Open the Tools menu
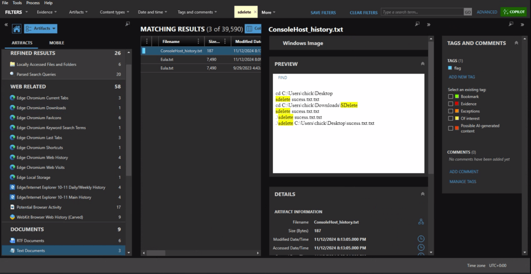The width and height of the screenshot is (531, 274). 17,3
